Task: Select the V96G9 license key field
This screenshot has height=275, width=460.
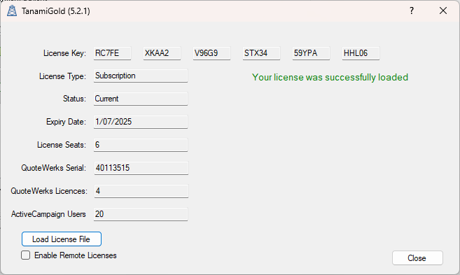Action: (x=211, y=53)
